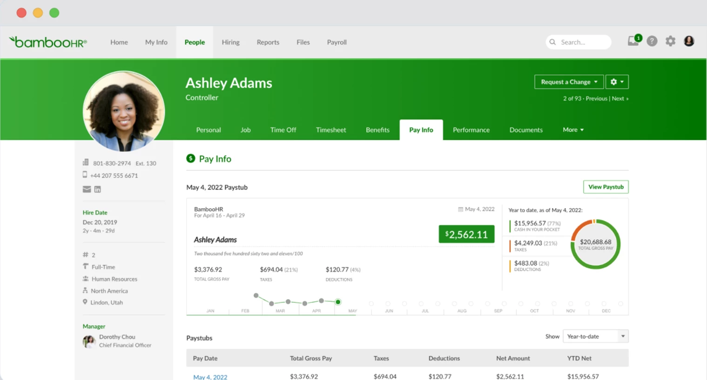This screenshot has width=707, height=380.
Task: Go to the Previous employee
Action: [x=596, y=98]
